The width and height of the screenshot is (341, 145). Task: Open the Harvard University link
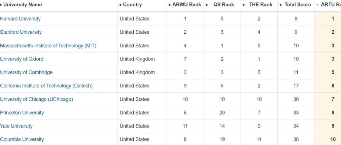tap(20, 19)
